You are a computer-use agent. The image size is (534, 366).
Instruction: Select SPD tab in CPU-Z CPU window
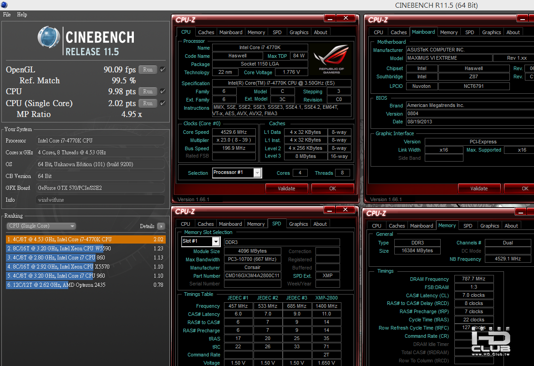(277, 32)
